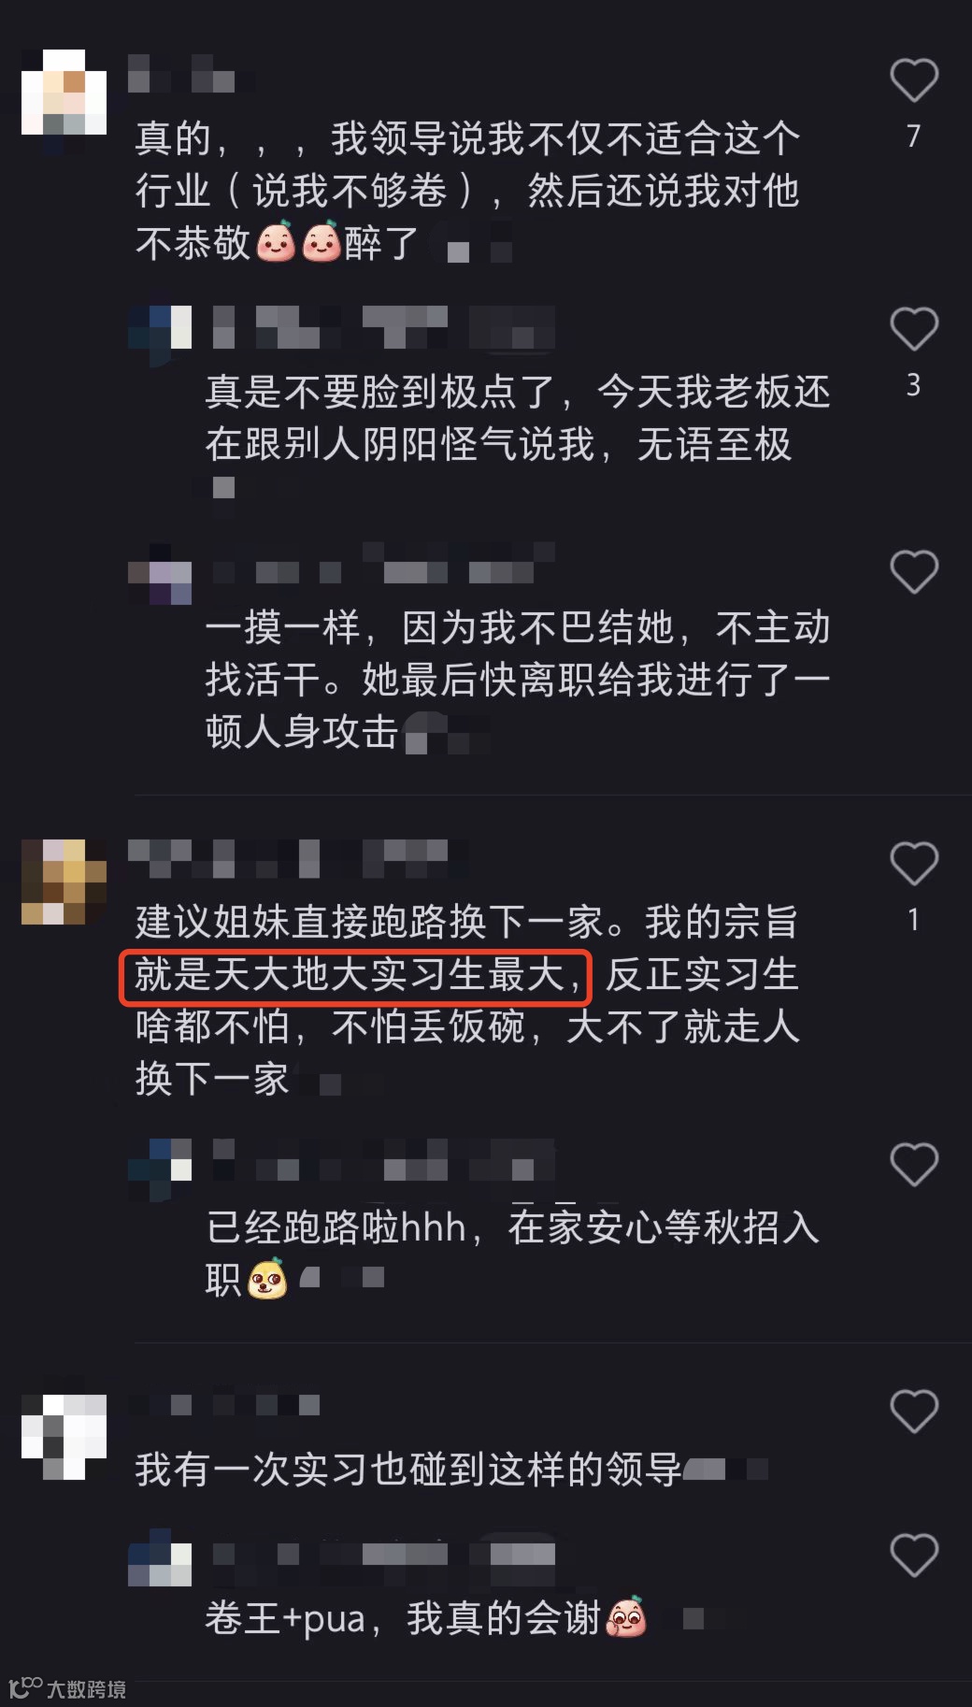The width and height of the screenshot is (972, 1707).
Task: Select the highlighted text 就是天大地大实习生最大
Action: click(355, 976)
